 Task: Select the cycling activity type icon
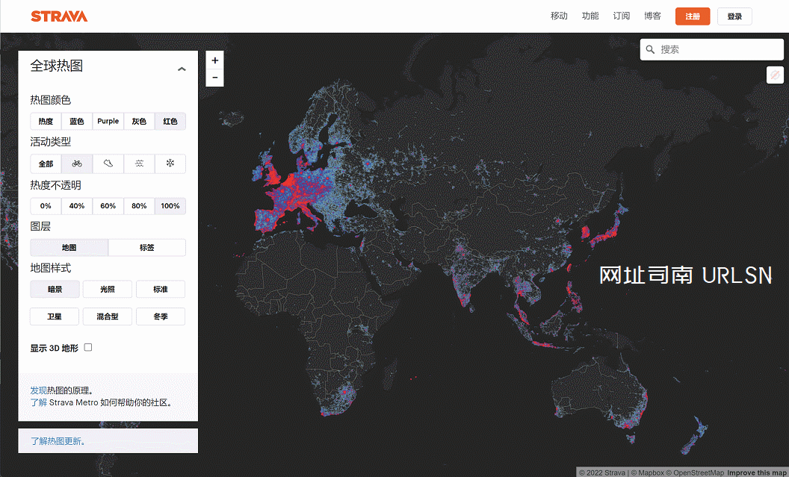pos(77,163)
